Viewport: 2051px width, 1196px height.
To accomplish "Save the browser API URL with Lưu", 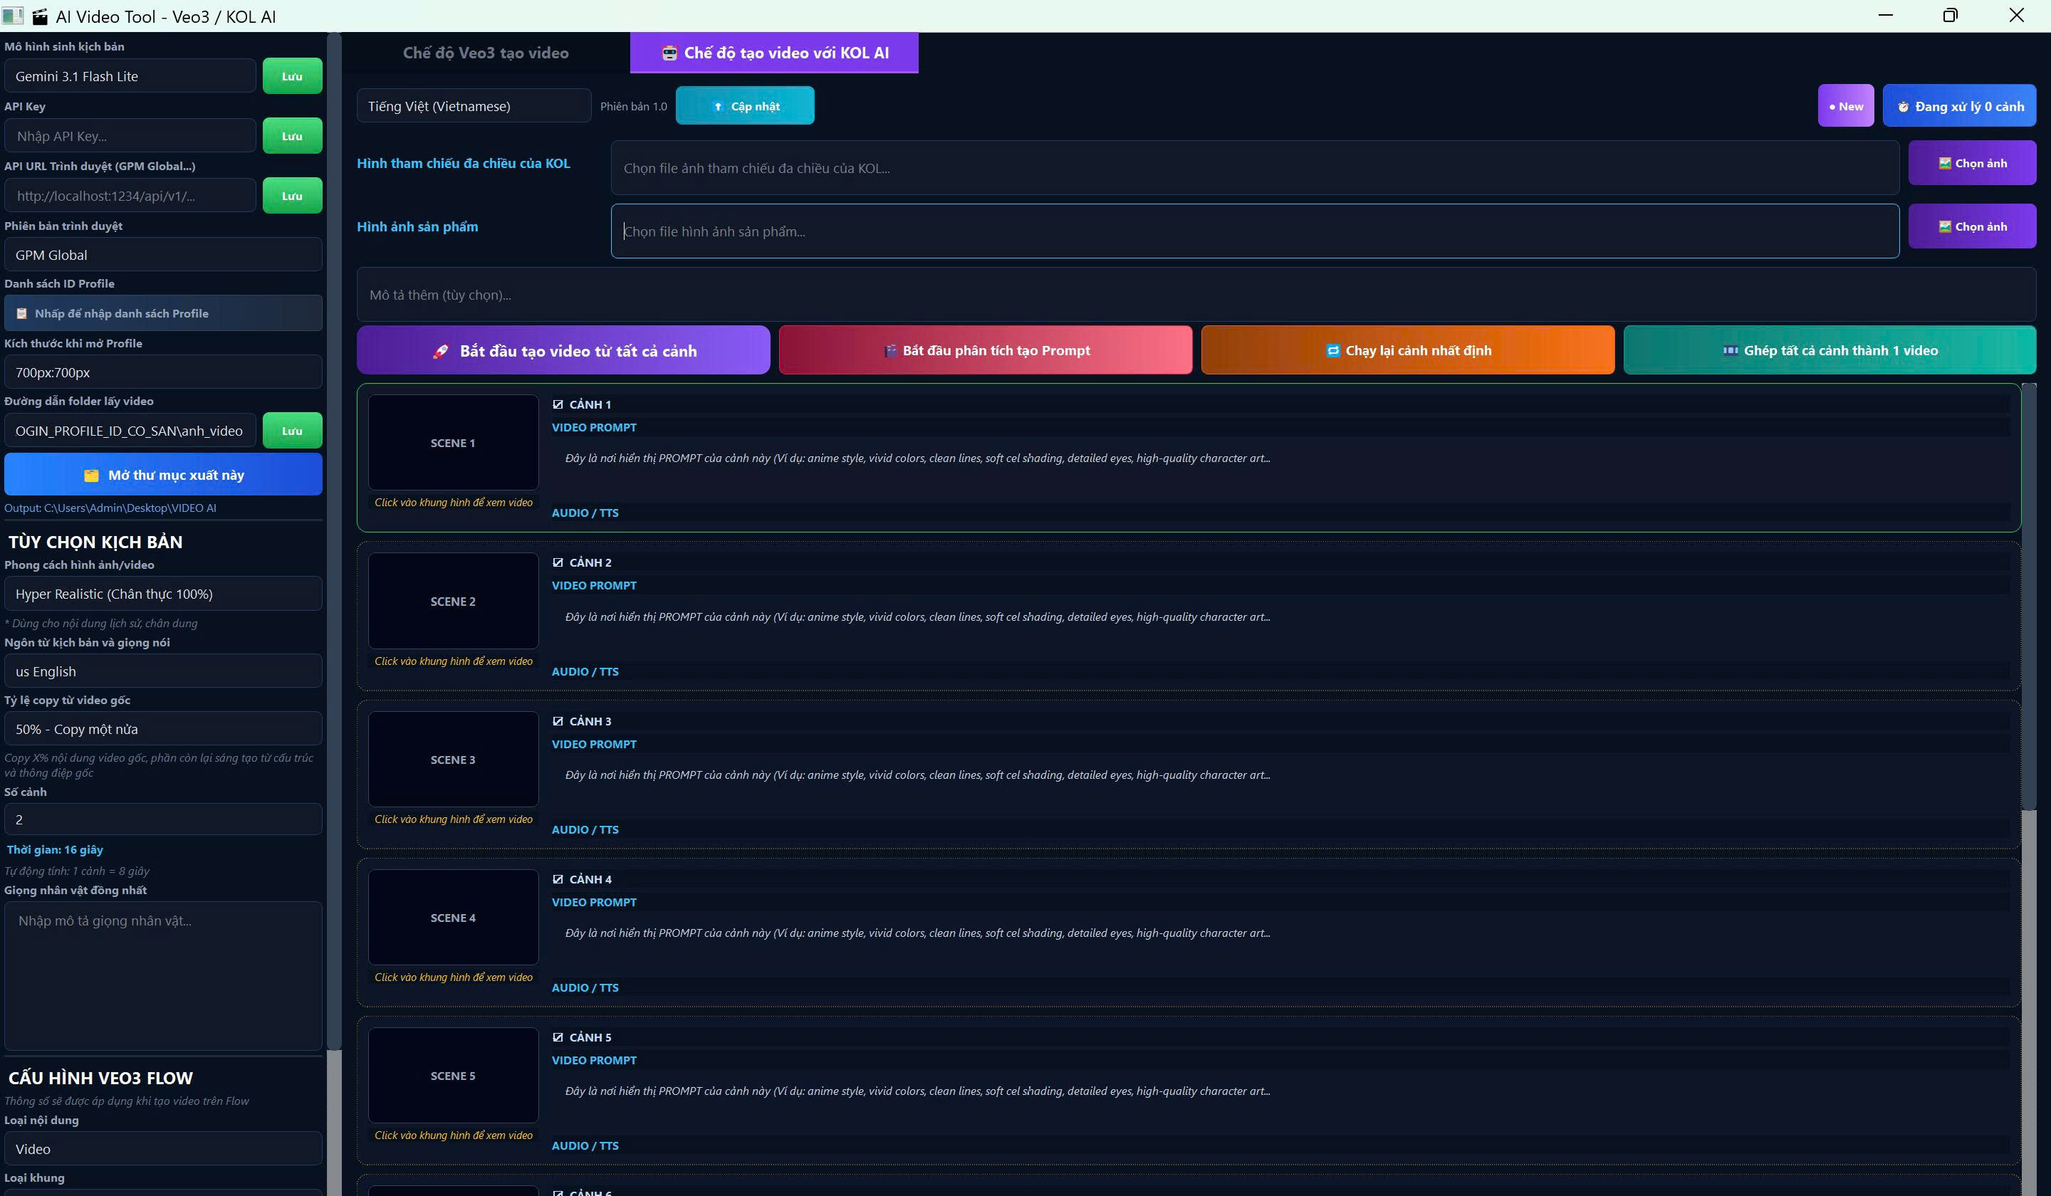I will coord(292,196).
